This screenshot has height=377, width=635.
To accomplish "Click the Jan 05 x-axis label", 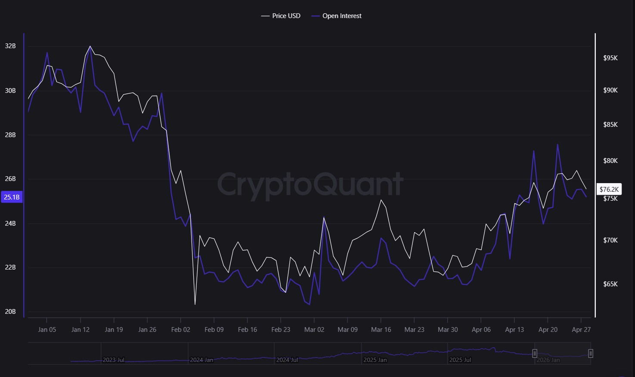I will (47, 329).
